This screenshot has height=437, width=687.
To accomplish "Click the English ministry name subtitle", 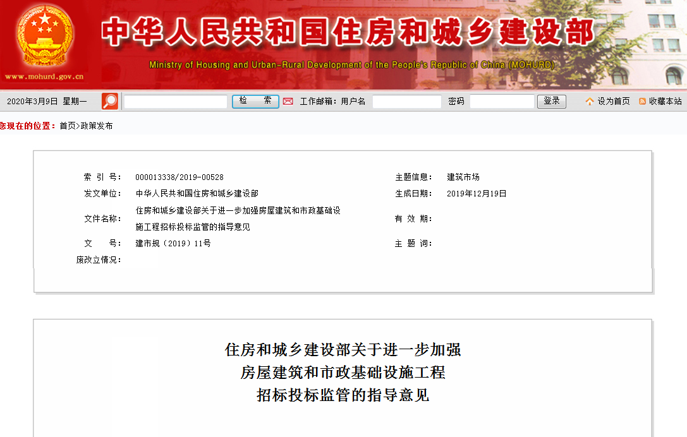I will click(351, 65).
